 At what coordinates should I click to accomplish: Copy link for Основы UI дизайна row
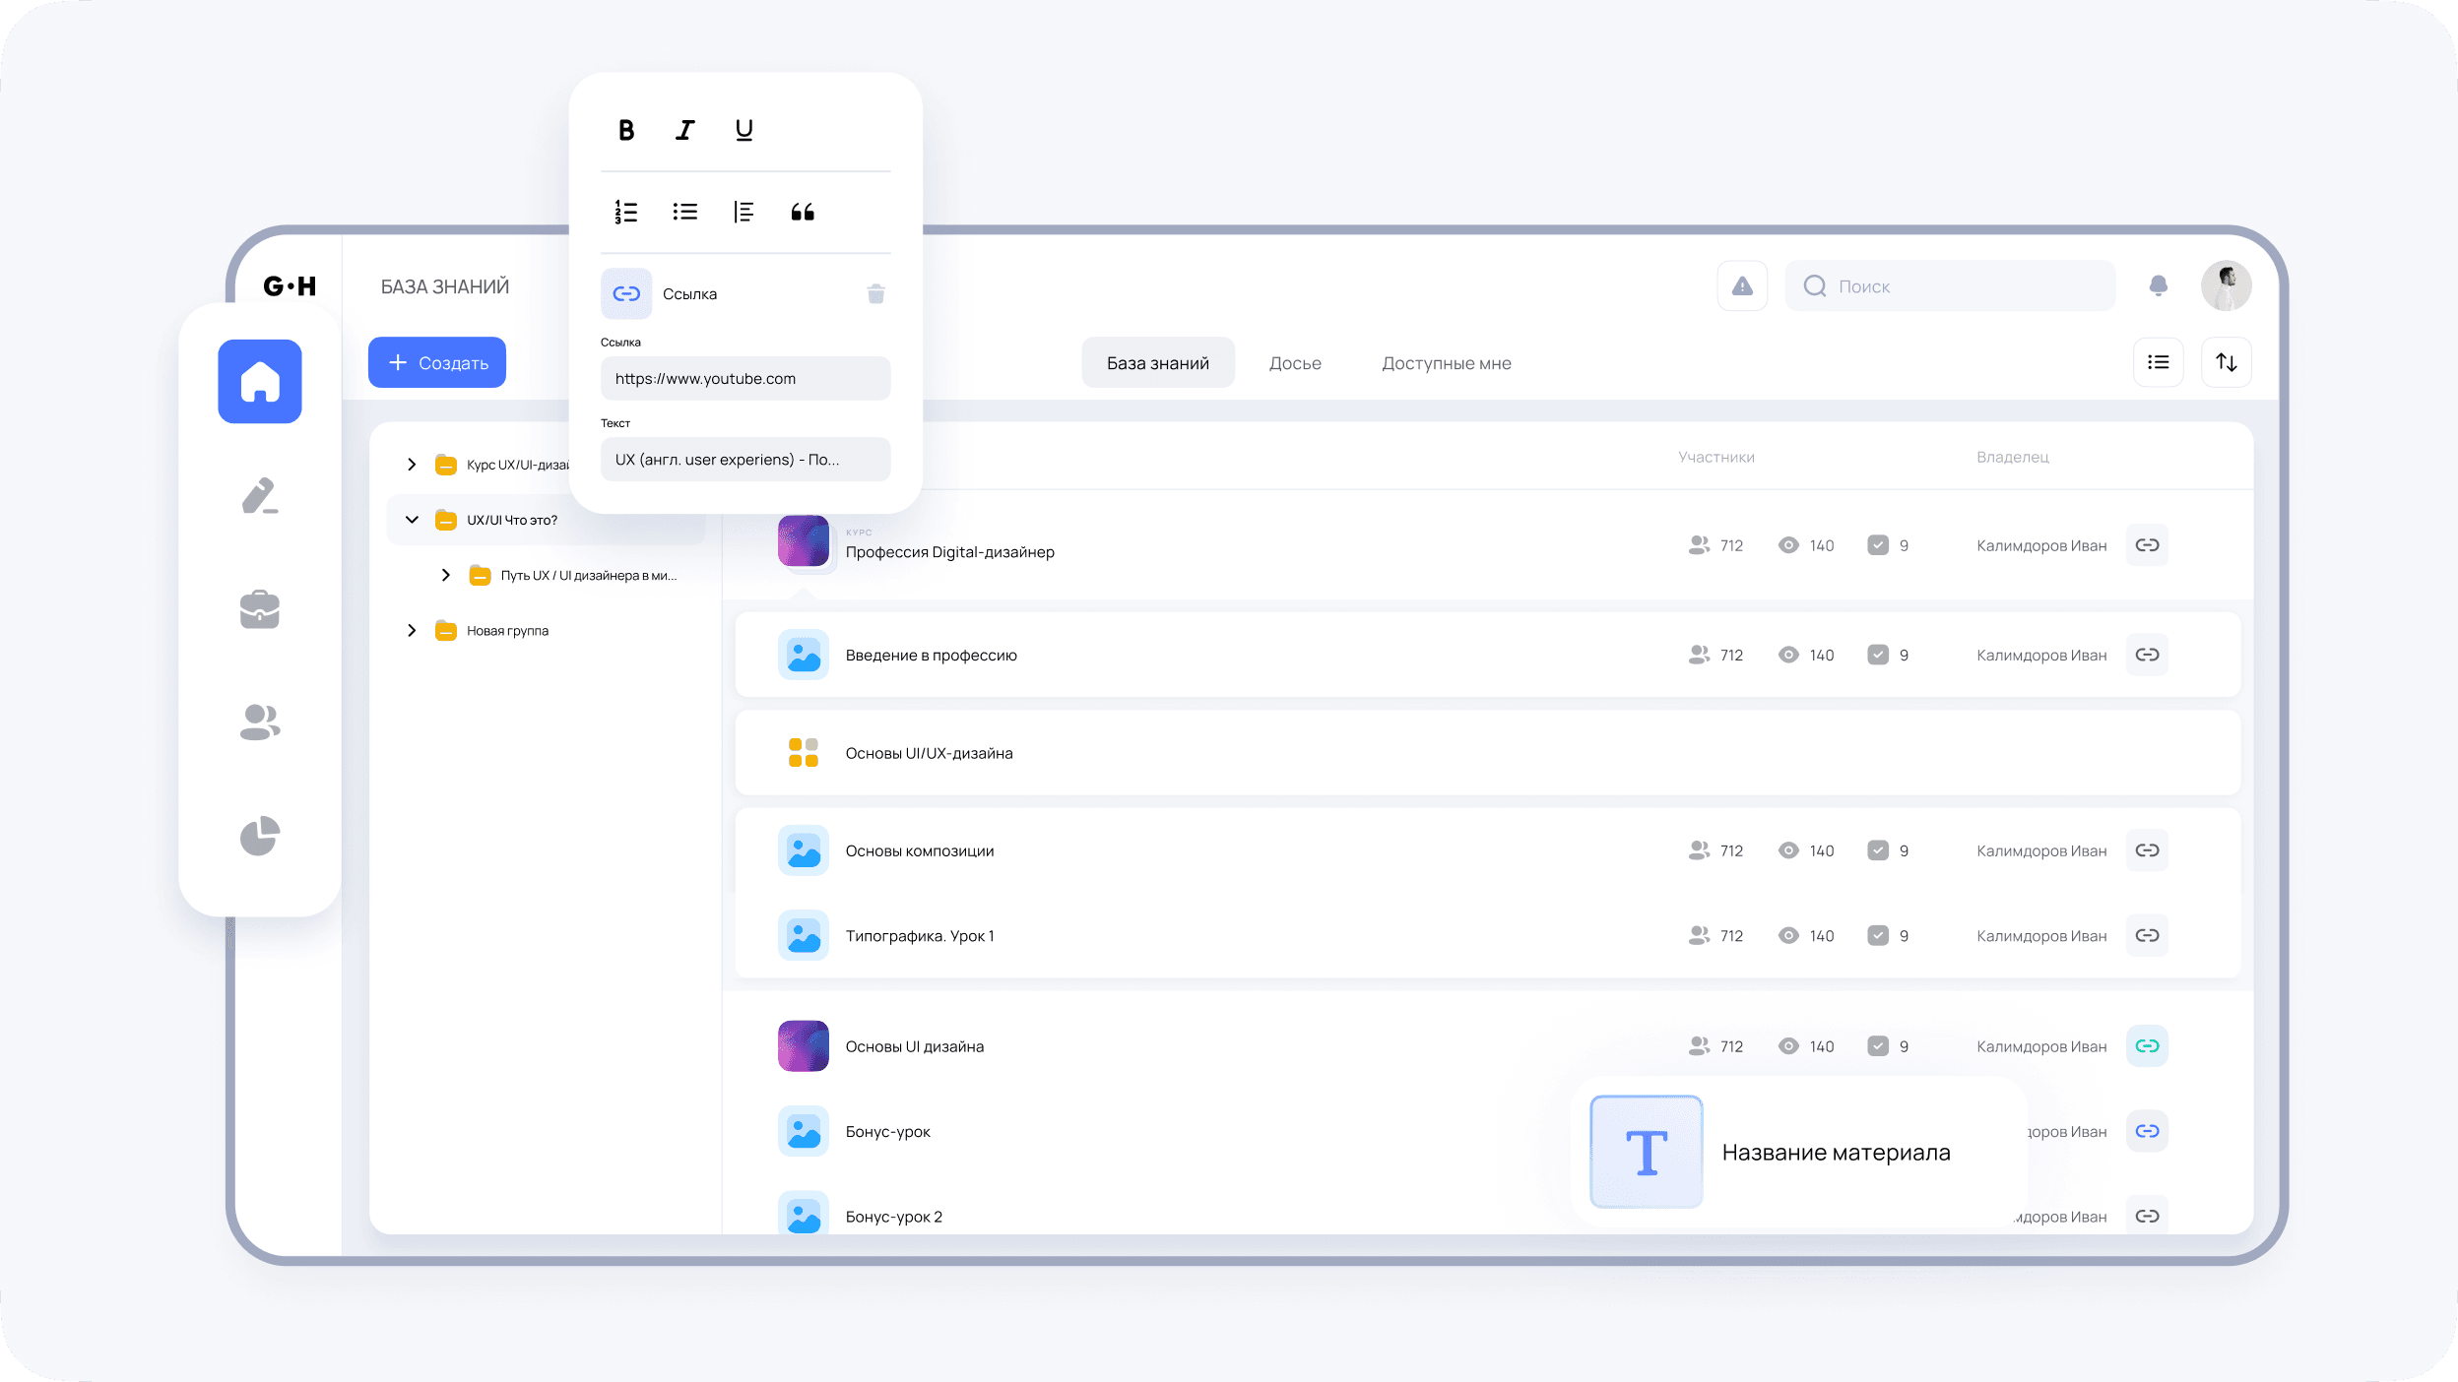[2147, 1046]
